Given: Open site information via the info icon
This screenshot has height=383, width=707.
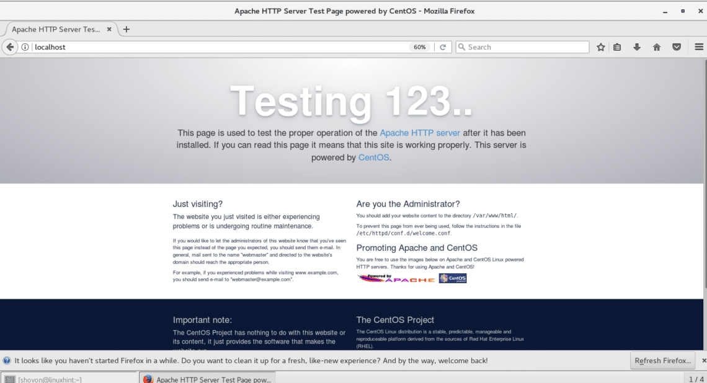Looking at the screenshot, I should tap(25, 47).
